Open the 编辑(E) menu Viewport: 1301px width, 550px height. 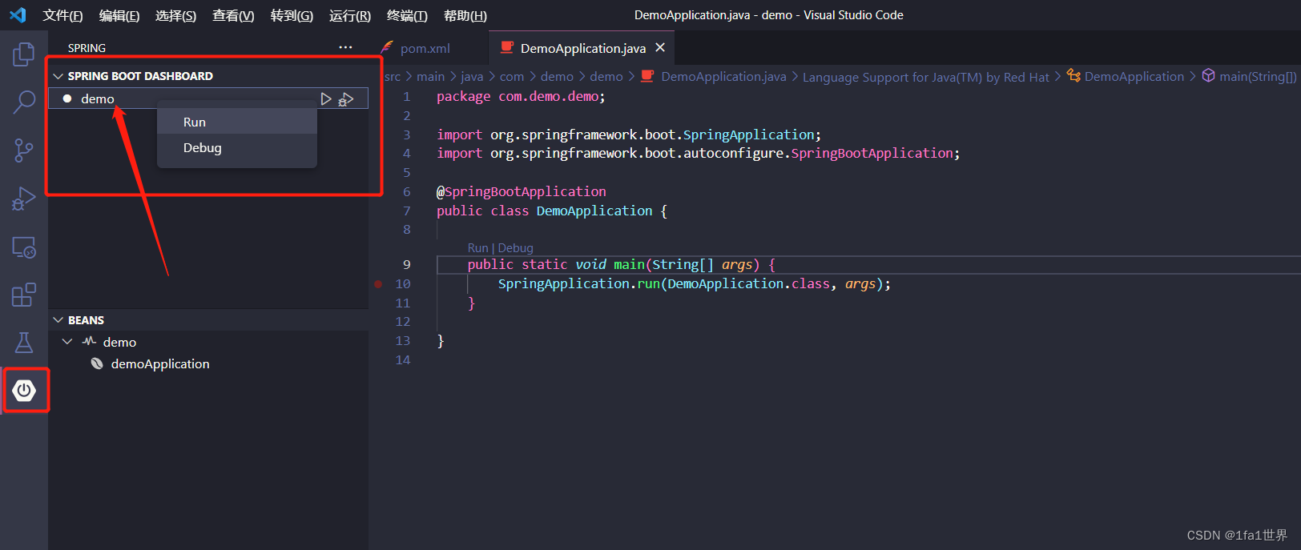(119, 15)
